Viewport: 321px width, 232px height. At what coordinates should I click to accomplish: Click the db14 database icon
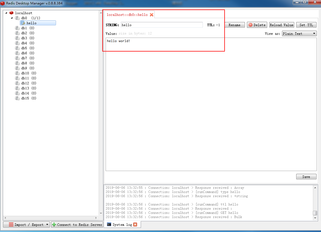[17, 93]
